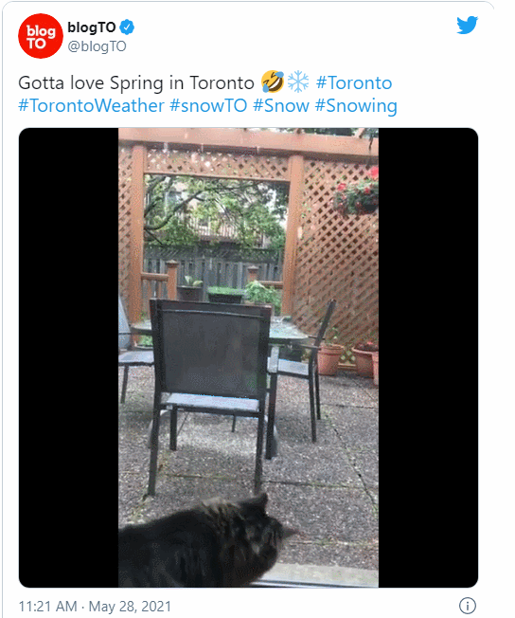Click the blue verified badge beside blogTO
515x618 pixels.
pos(127,27)
